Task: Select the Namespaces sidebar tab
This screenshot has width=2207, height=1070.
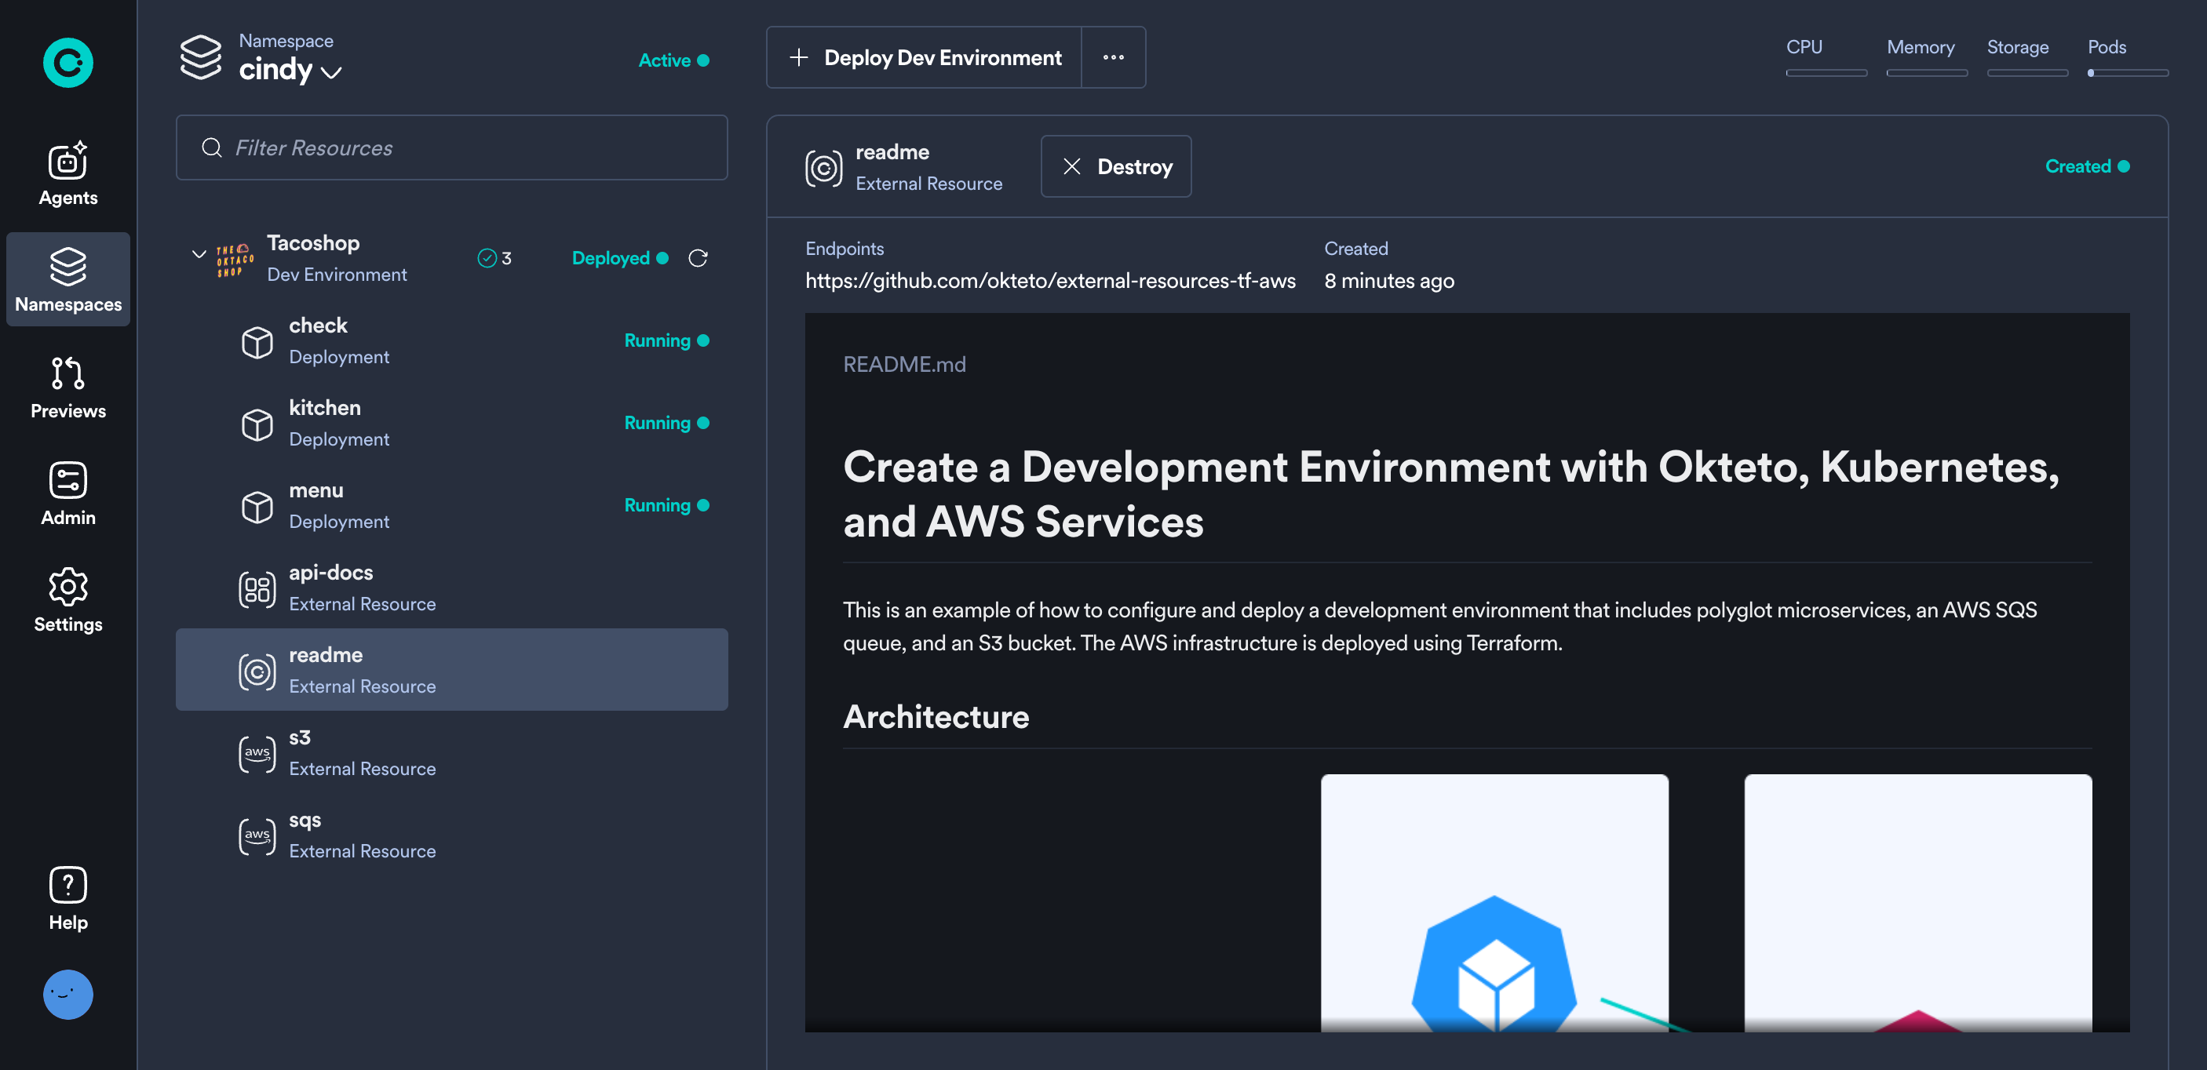Action: [67, 280]
